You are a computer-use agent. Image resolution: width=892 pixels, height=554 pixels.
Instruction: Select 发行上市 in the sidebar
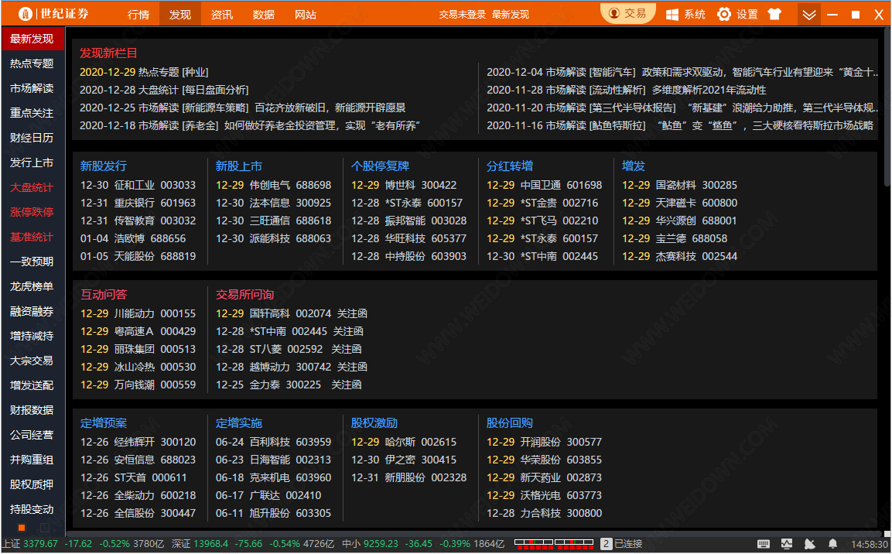click(32, 162)
